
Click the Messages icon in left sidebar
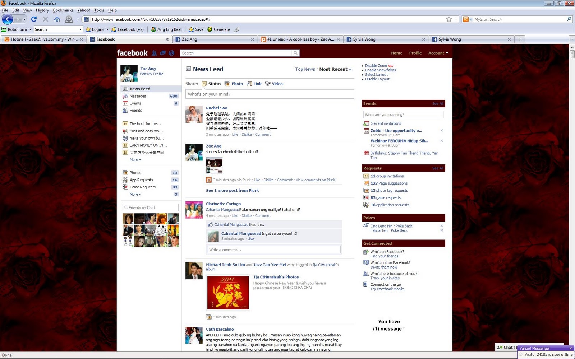[x=125, y=96]
